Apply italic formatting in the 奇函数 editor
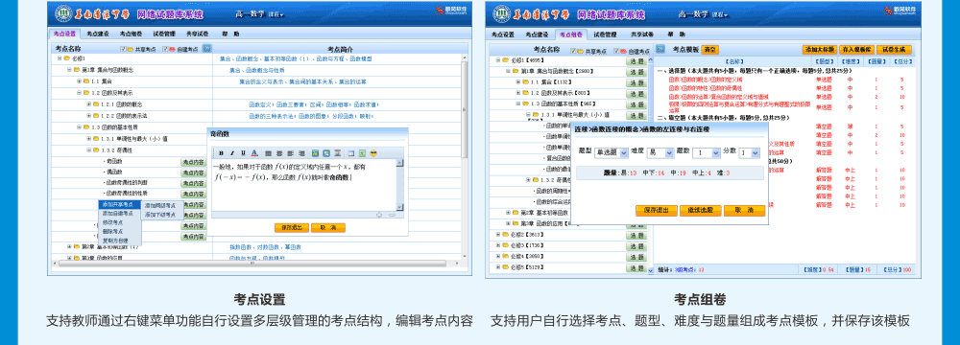 coord(232,153)
